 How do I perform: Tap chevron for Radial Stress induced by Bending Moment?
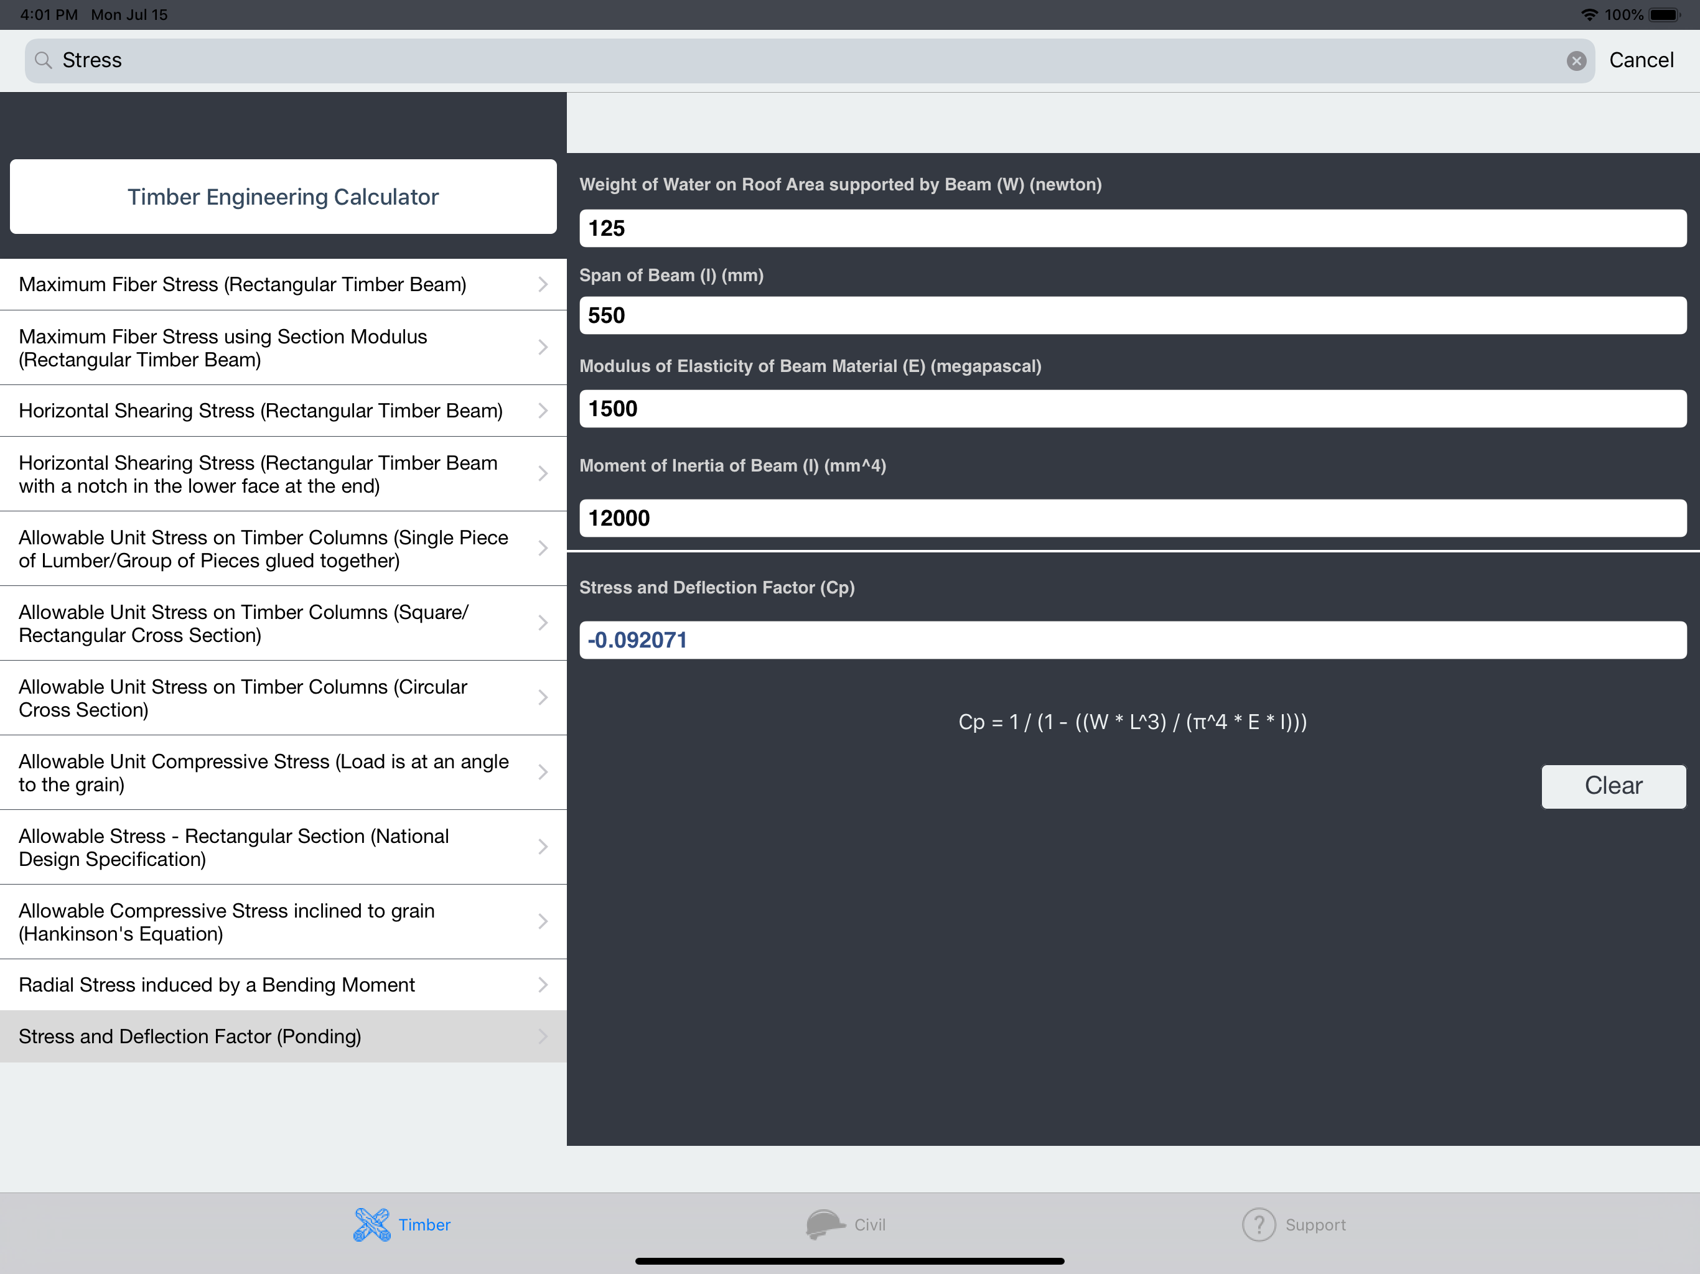543,984
